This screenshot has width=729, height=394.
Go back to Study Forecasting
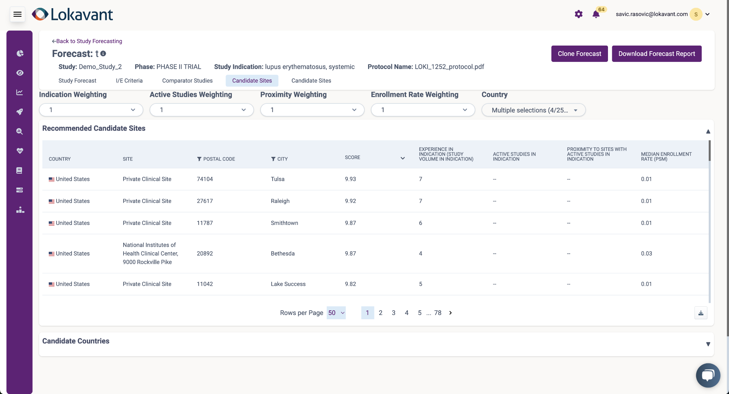(x=87, y=41)
